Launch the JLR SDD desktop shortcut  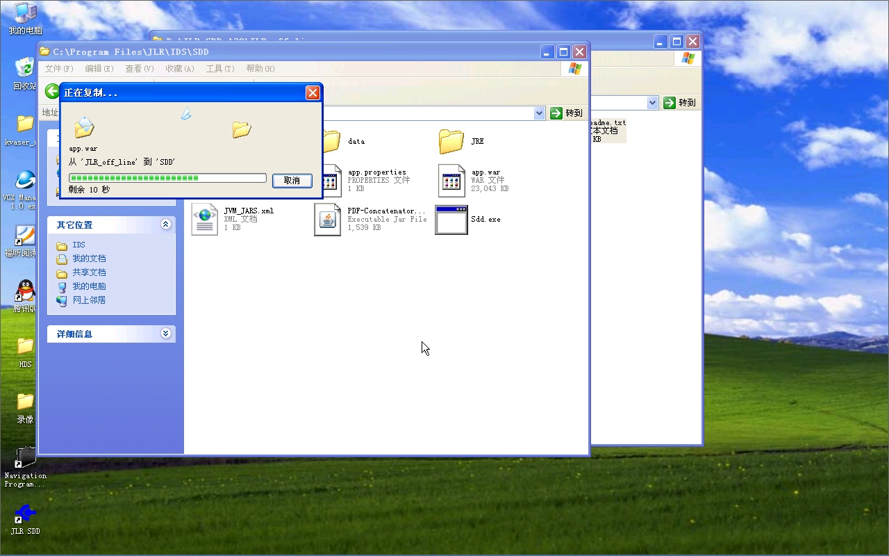pos(25,518)
